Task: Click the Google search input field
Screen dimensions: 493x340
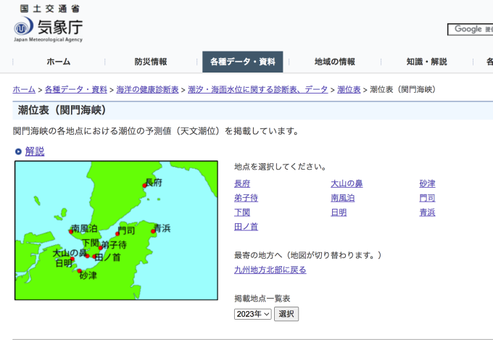Action: (x=471, y=29)
